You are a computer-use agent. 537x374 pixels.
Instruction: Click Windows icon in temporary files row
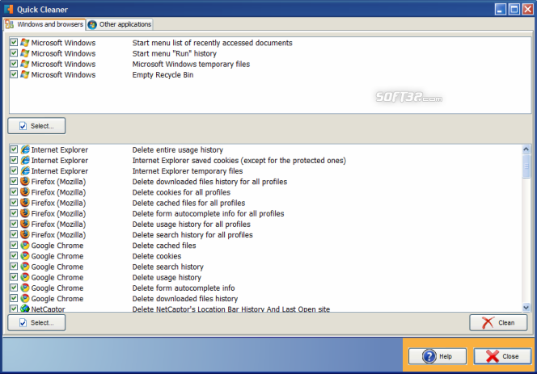tap(24, 64)
